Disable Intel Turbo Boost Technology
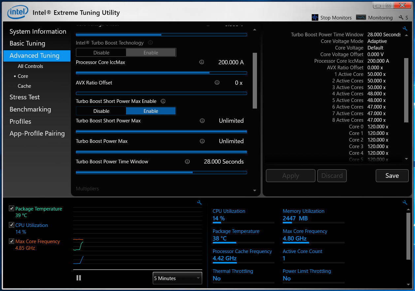This screenshot has height=291, width=415. [x=101, y=52]
